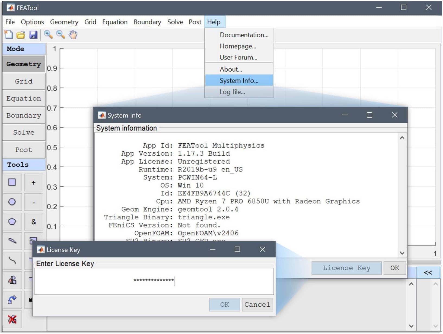Switch to Geometry mode

[x=24, y=64]
